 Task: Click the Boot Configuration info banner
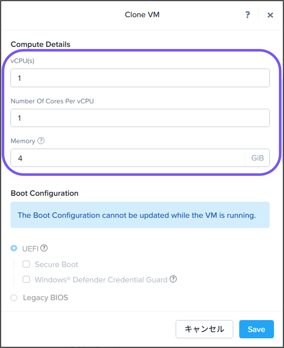point(140,215)
